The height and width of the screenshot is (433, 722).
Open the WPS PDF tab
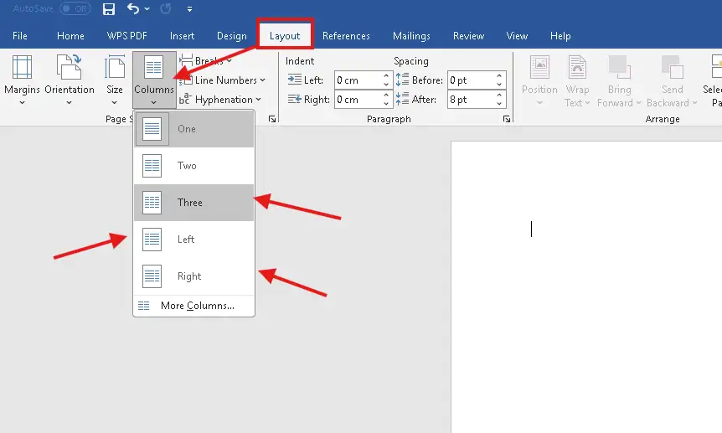point(126,36)
